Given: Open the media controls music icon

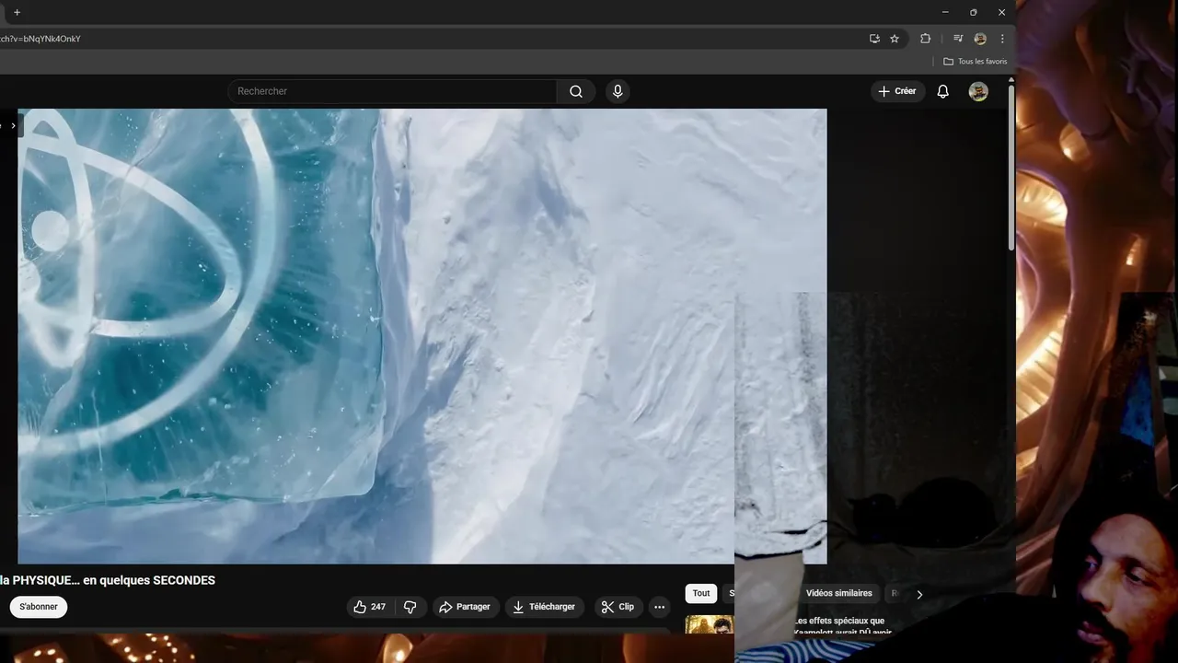Looking at the screenshot, I should click(958, 39).
